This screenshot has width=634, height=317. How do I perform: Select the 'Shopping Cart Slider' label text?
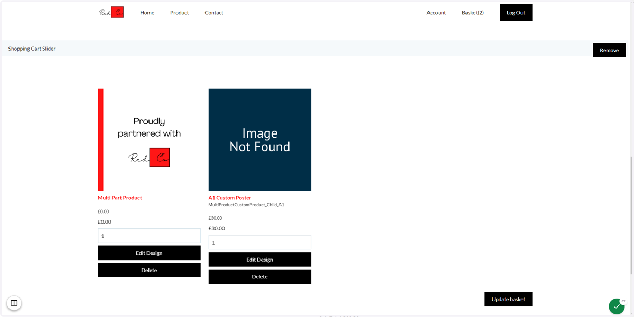32,49
